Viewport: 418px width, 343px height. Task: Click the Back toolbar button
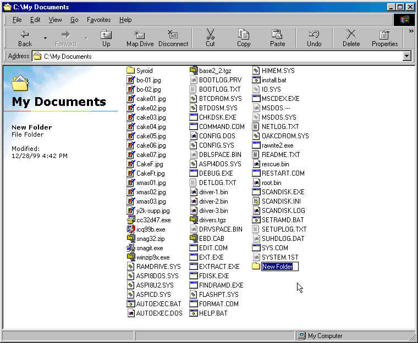coord(25,38)
